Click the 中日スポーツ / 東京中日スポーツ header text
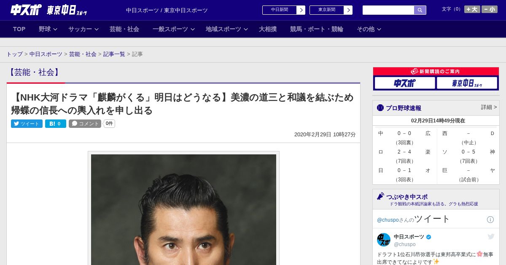This screenshot has width=506, height=265. point(167,10)
